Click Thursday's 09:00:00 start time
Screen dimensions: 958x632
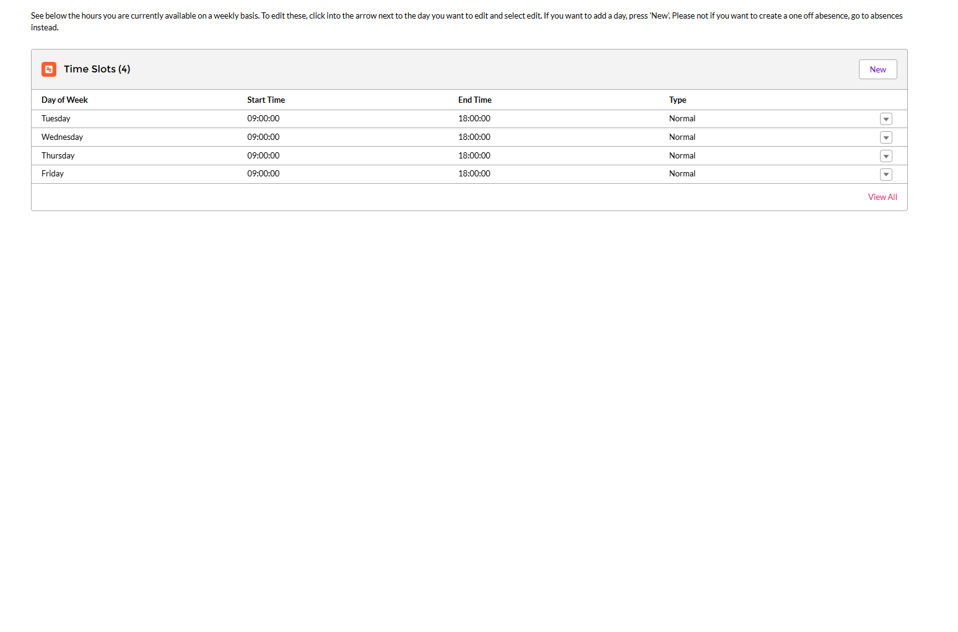(x=263, y=155)
